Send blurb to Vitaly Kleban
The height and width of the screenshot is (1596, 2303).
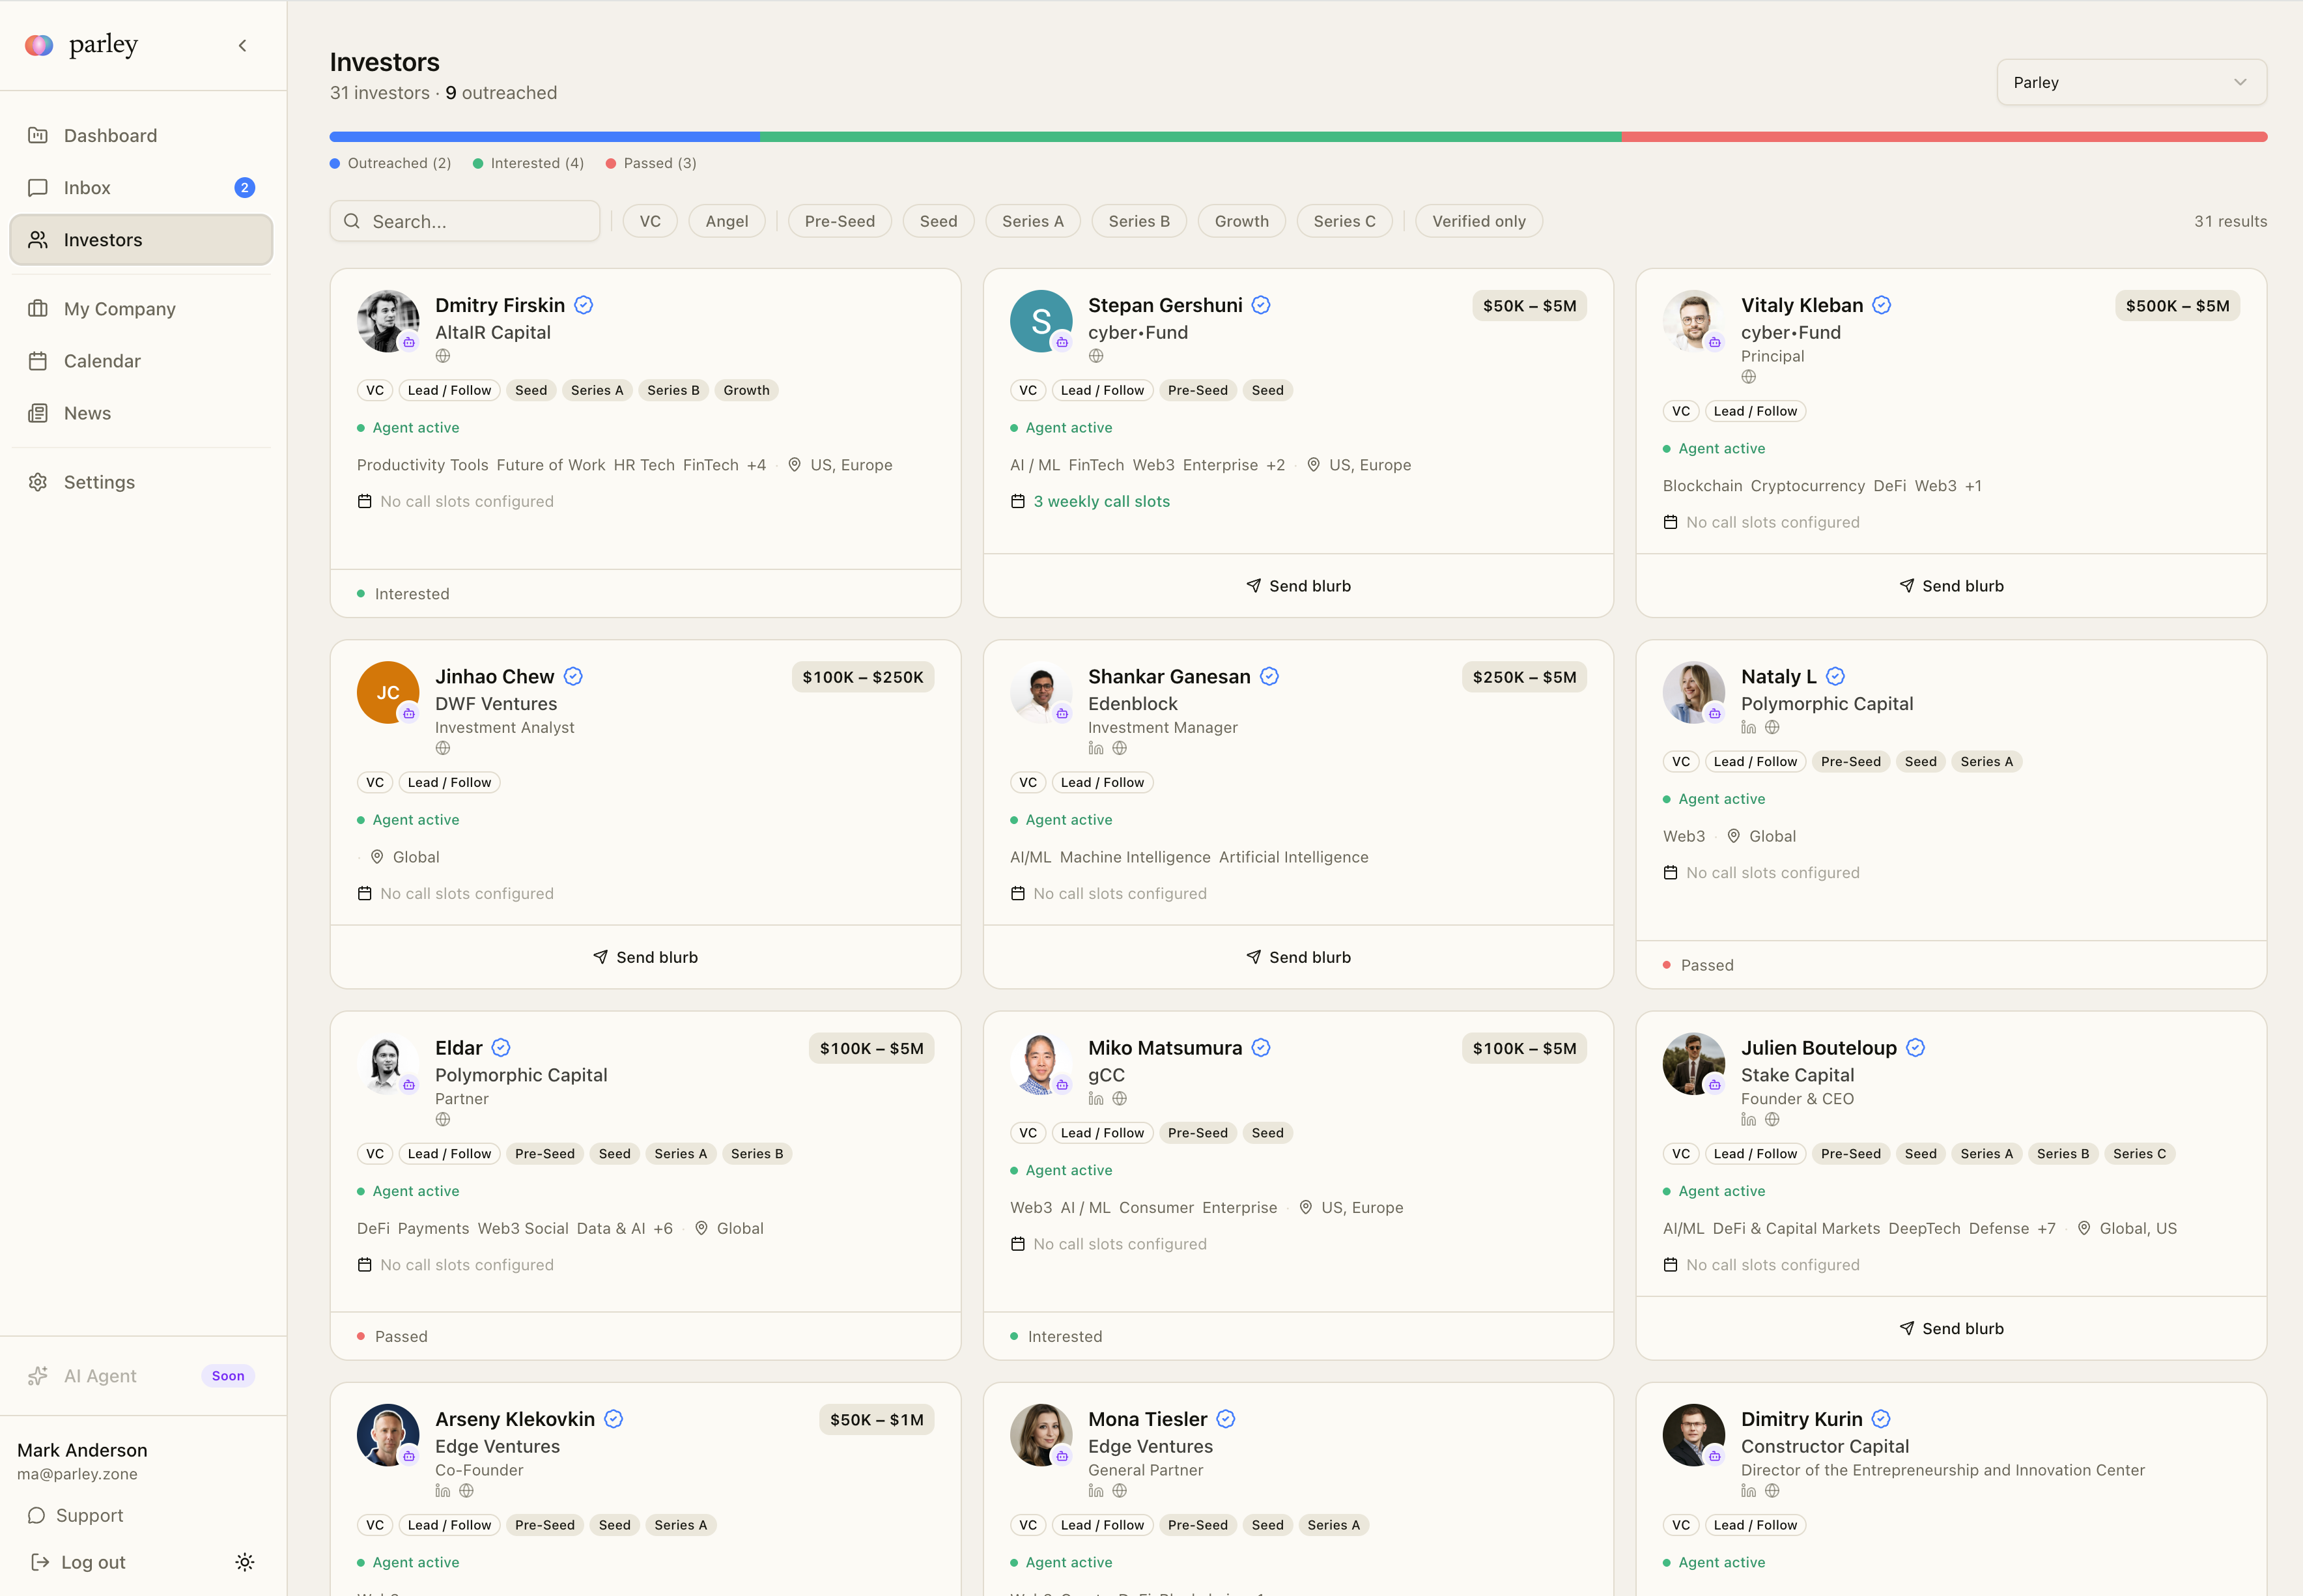[1951, 586]
